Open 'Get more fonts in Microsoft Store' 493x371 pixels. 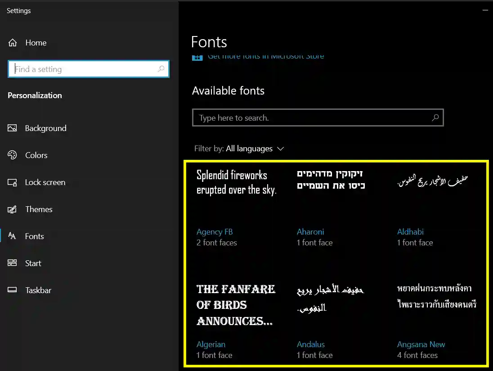(x=265, y=56)
